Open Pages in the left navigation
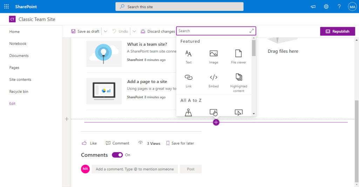359x187 pixels. (14, 68)
